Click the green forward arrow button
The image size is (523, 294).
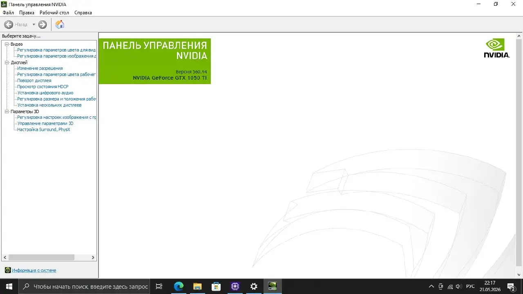click(x=42, y=24)
